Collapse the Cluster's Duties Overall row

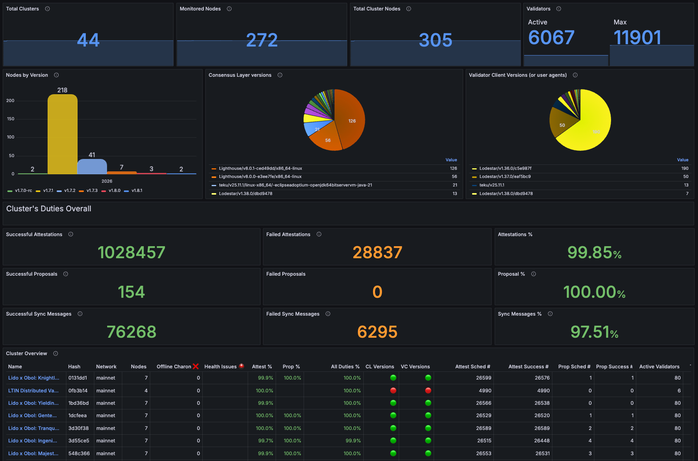tap(49, 209)
